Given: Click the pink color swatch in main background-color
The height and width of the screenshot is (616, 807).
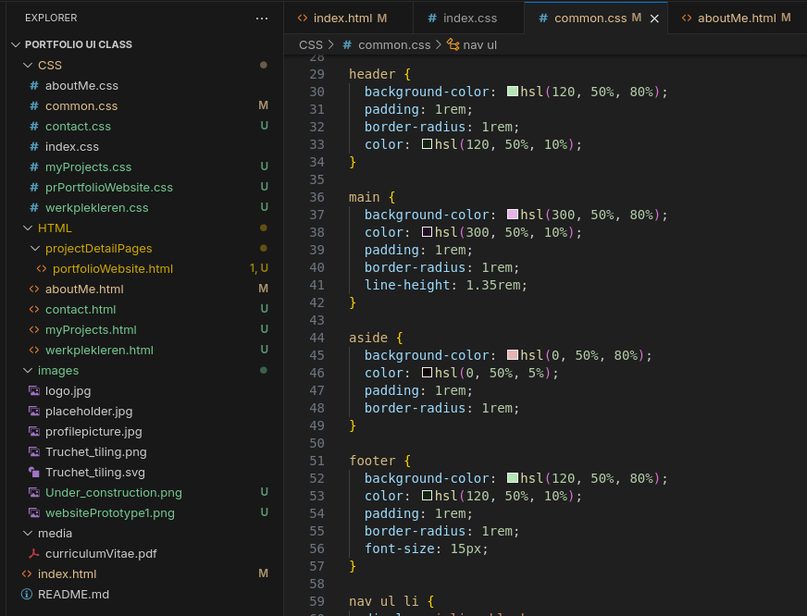Looking at the screenshot, I should coord(512,215).
